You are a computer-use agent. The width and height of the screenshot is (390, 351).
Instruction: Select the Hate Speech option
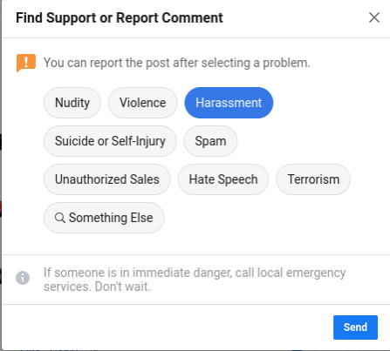coord(223,179)
